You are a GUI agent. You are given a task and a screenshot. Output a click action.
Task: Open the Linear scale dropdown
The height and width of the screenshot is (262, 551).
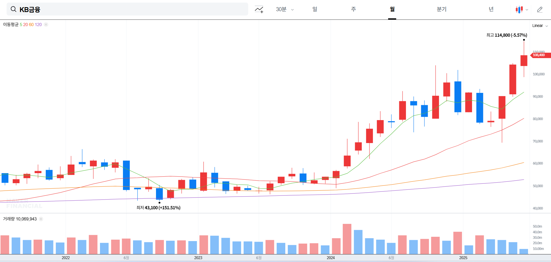[540, 26]
